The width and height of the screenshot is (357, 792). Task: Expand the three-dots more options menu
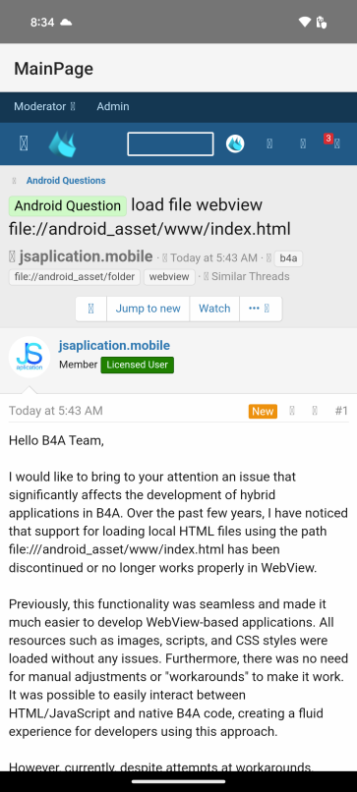click(261, 309)
